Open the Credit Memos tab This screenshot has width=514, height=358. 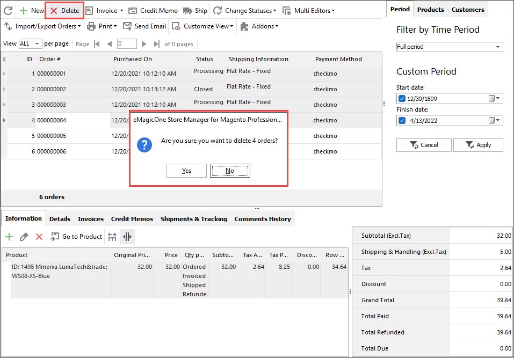(132, 219)
